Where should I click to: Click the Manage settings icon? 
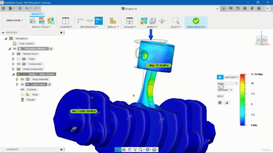(x=130, y=21)
